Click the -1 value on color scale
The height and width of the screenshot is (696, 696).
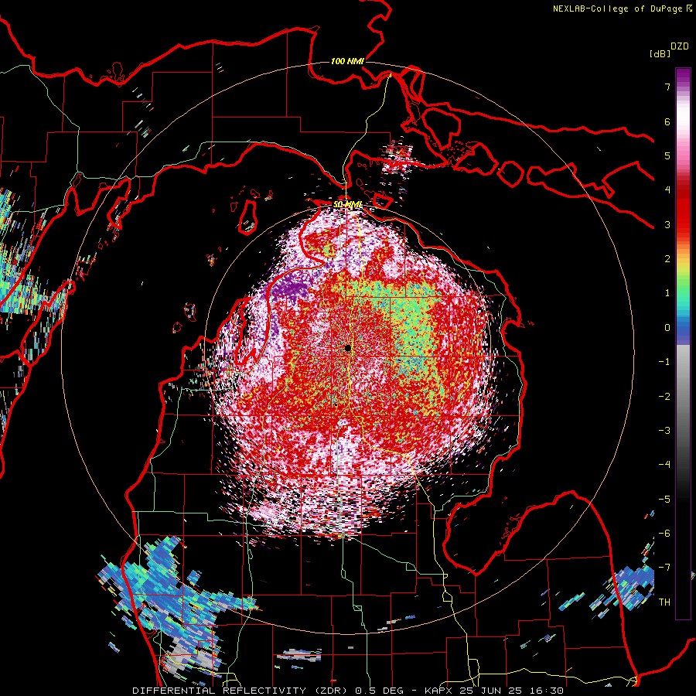coord(664,362)
